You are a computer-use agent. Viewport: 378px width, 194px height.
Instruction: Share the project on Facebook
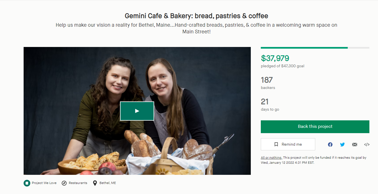coord(330,145)
